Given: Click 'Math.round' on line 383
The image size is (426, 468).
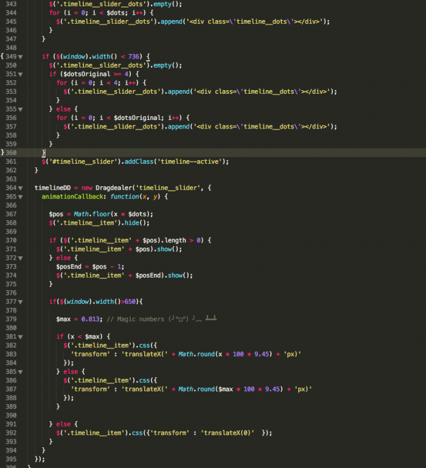Looking at the screenshot, I should (x=197, y=354).
